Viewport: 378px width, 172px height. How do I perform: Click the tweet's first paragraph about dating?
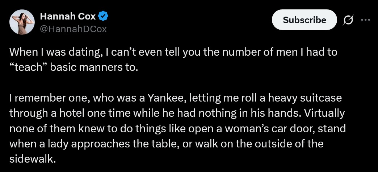[x=173, y=60]
